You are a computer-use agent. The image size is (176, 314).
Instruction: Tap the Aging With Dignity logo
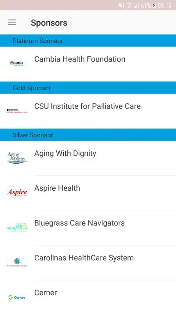(x=17, y=158)
